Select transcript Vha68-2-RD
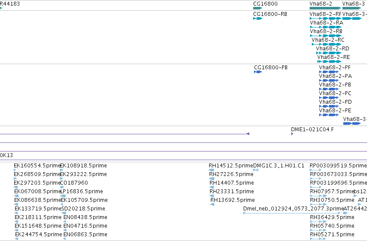This screenshot has height=241, width=367. point(332,49)
